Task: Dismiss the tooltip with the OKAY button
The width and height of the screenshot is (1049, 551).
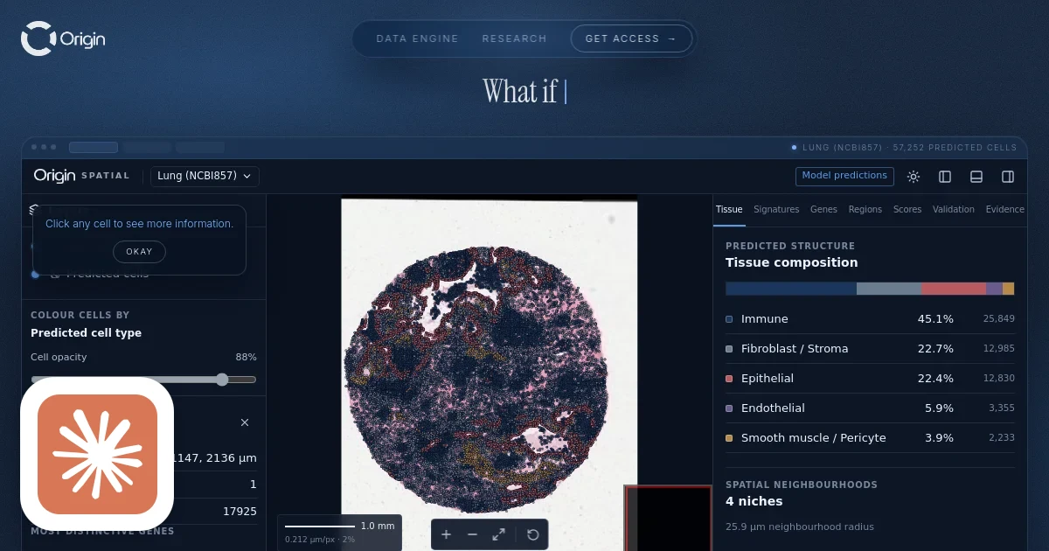Action: click(139, 252)
